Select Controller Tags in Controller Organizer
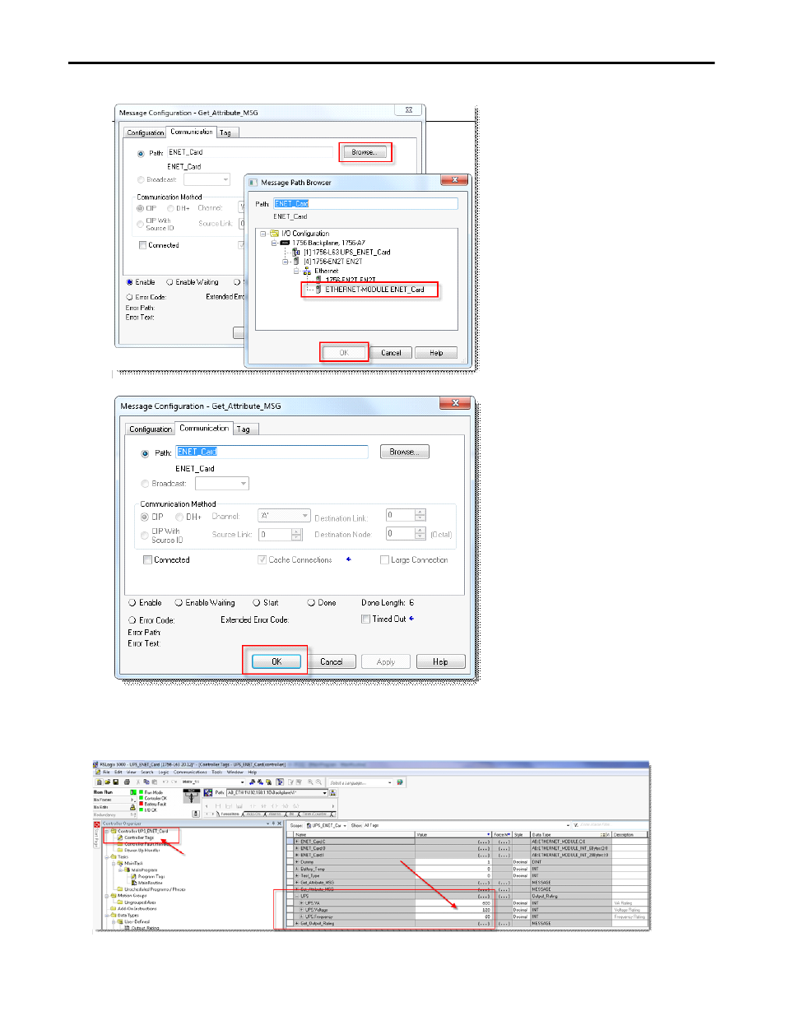The image size is (785, 1016). pyautogui.click(x=139, y=837)
